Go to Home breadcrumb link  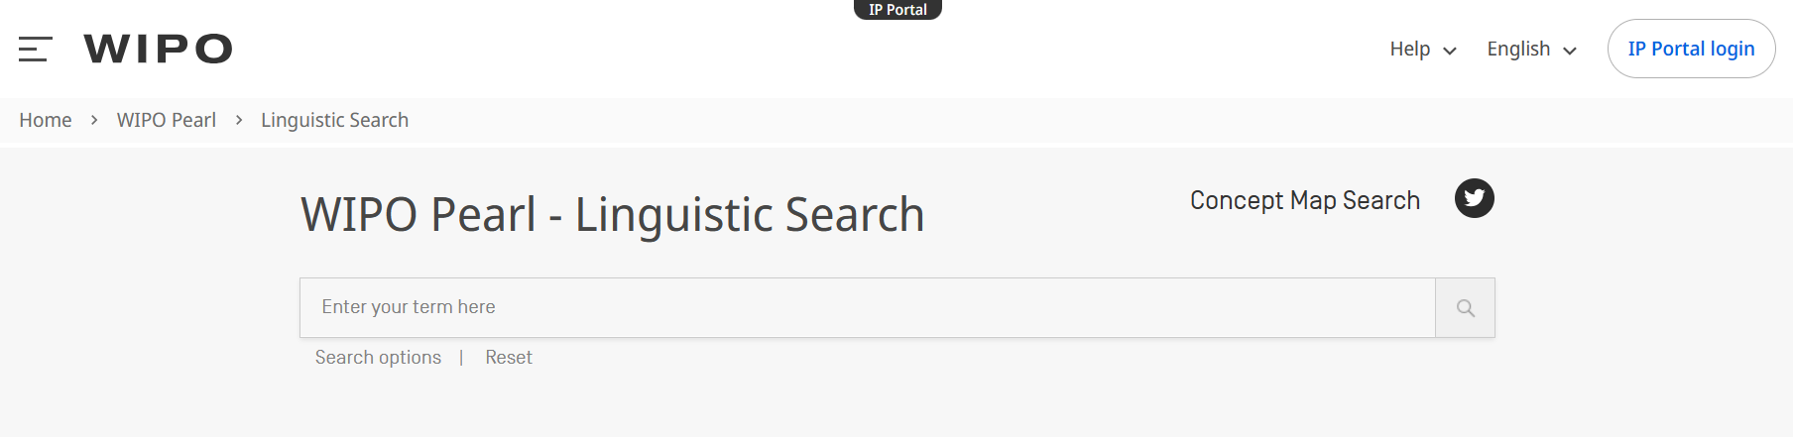[x=46, y=120]
